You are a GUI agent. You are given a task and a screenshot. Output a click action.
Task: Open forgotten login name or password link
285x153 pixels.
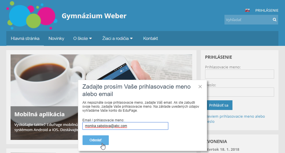tap(236, 119)
